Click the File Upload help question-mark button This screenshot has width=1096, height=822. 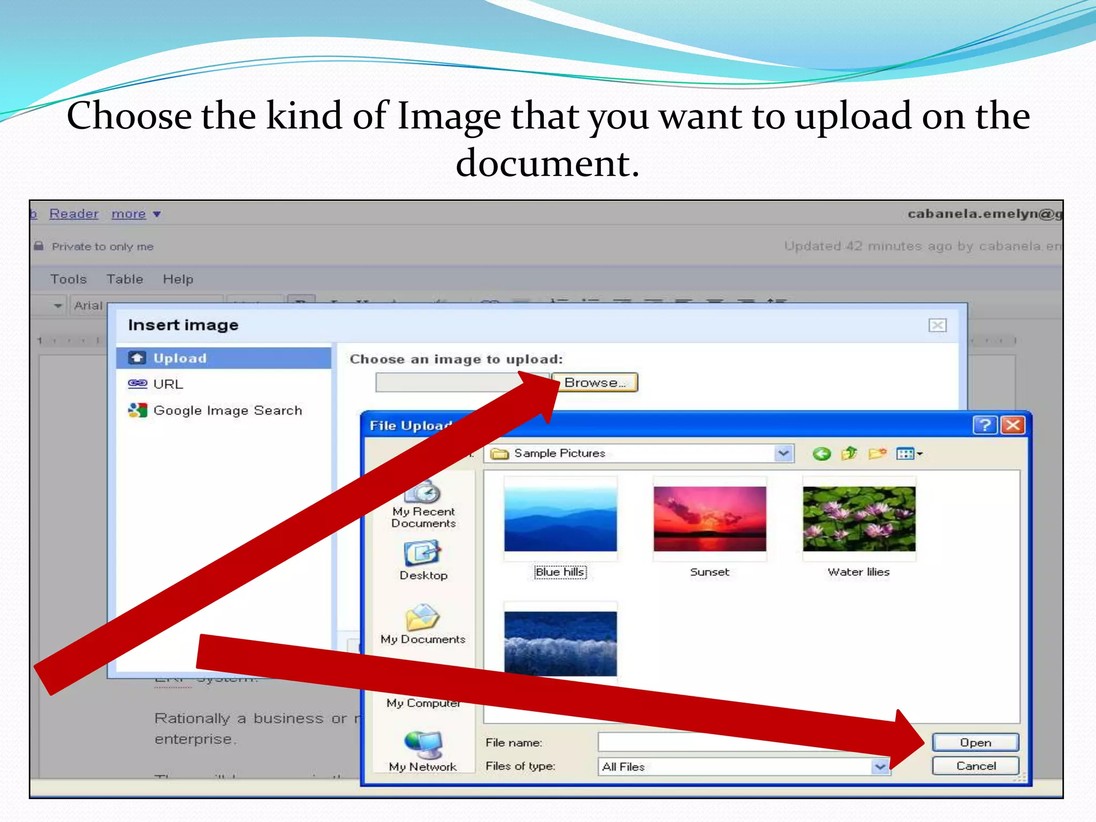[985, 425]
